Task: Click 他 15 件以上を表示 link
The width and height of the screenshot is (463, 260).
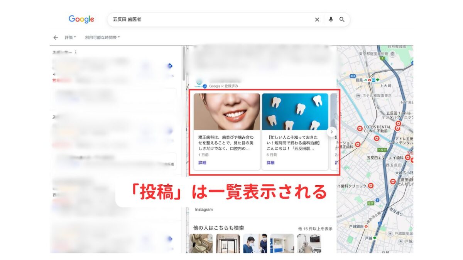Action: click(x=315, y=229)
